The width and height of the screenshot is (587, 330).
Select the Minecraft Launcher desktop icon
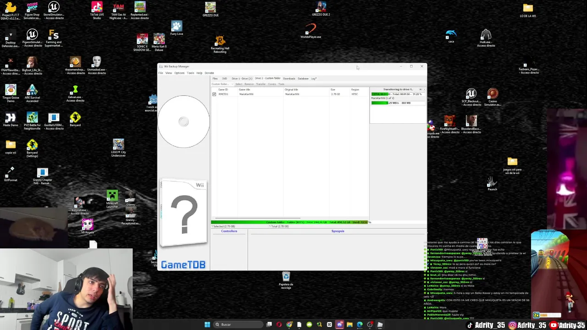112,199
